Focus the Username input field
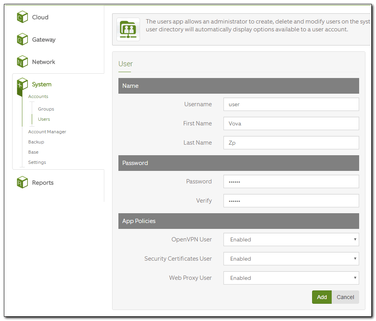This screenshot has width=376, height=321. (291, 104)
